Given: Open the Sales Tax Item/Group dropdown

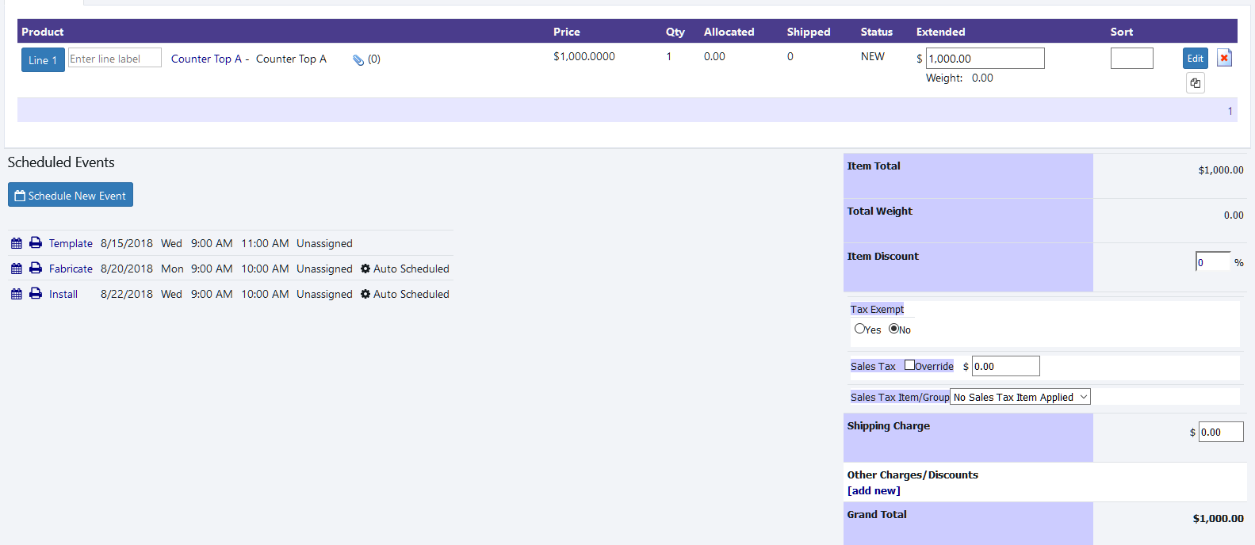Looking at the screenshot, I should (1020, 397).
